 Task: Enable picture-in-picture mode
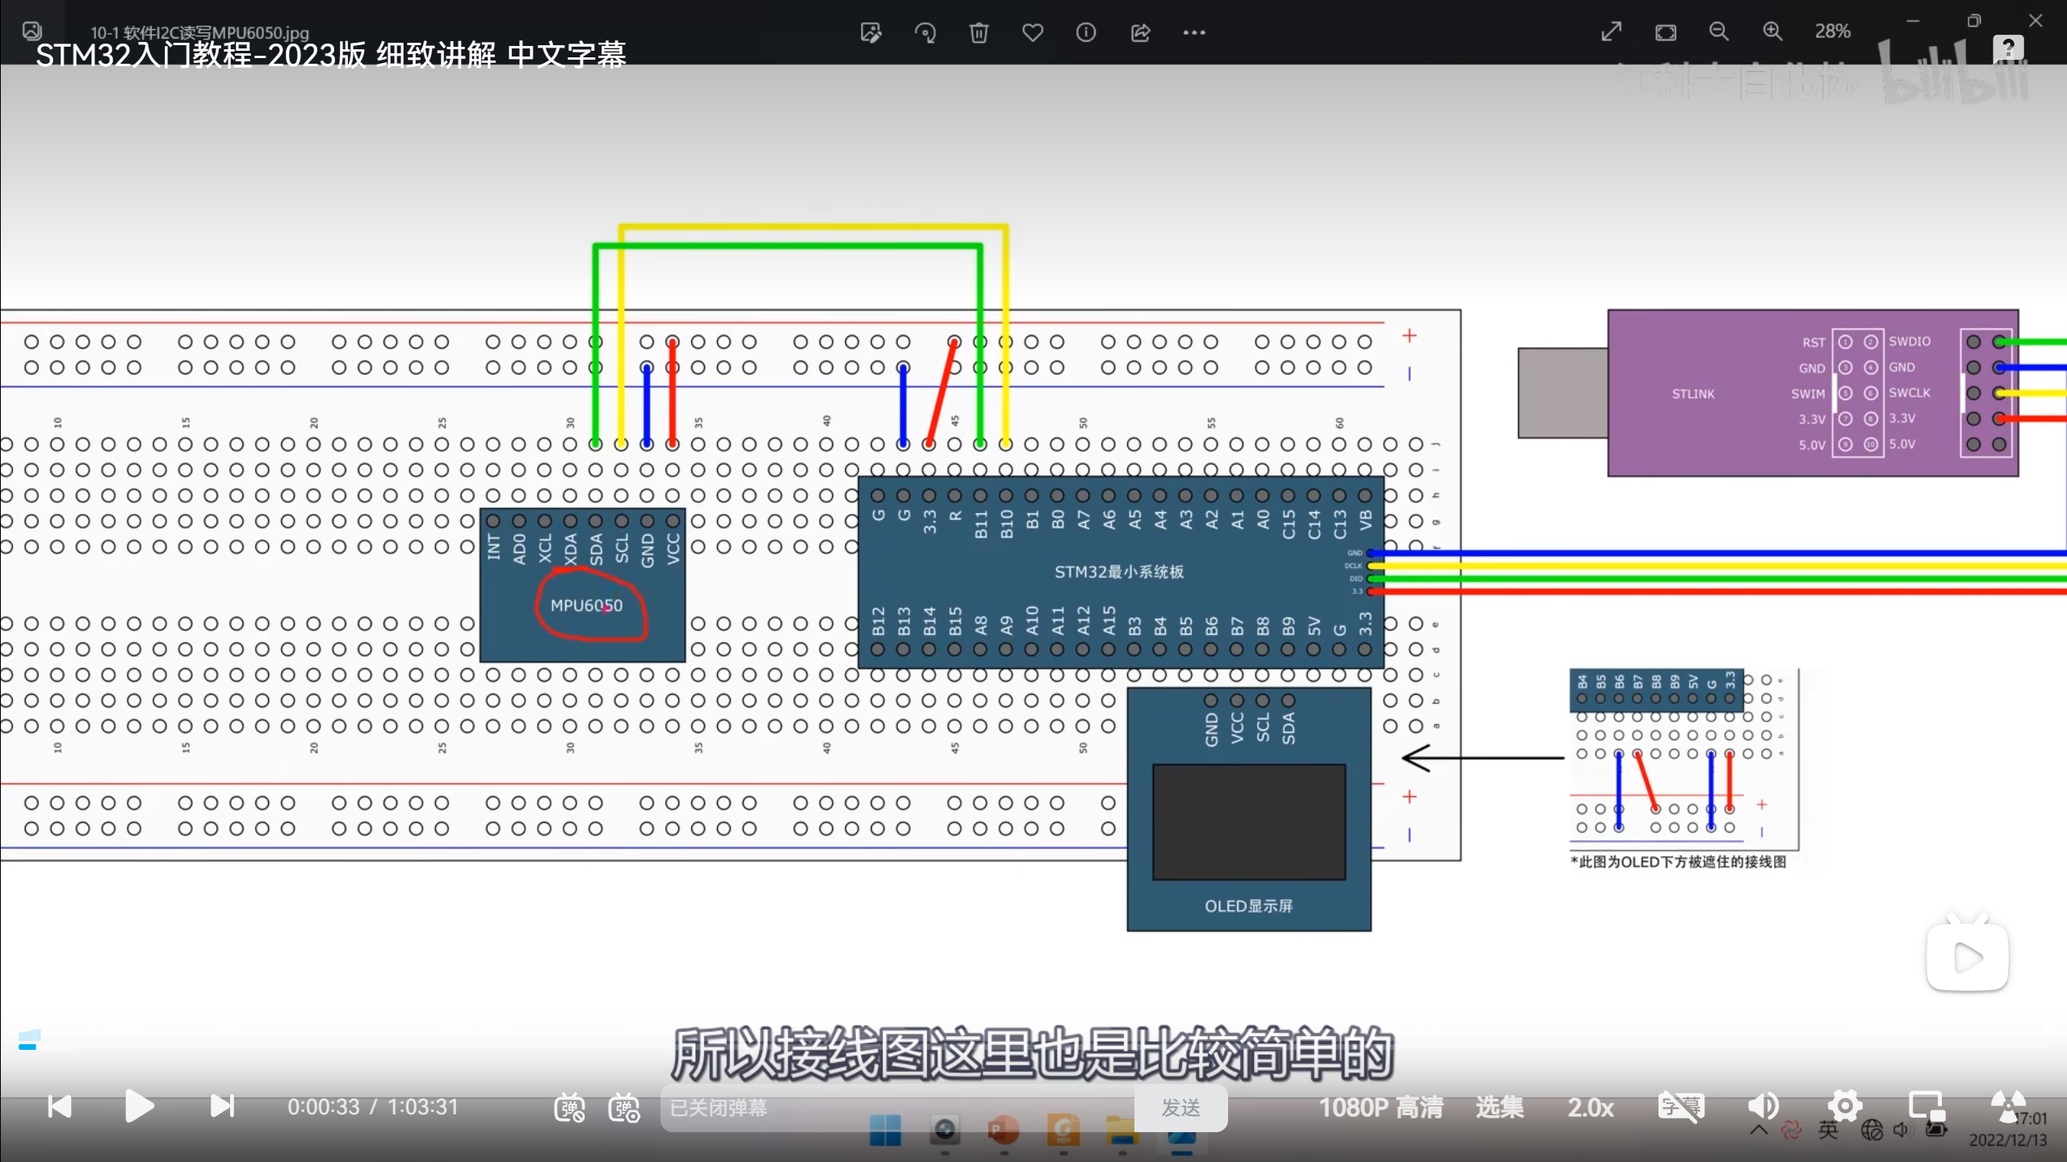(1926, 1106)
